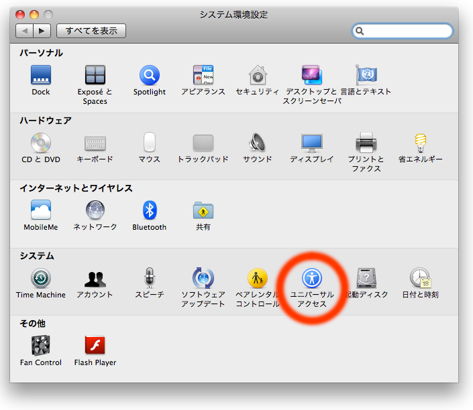
Task: Click the search field in toolbar
Action: tap(403, 31)
